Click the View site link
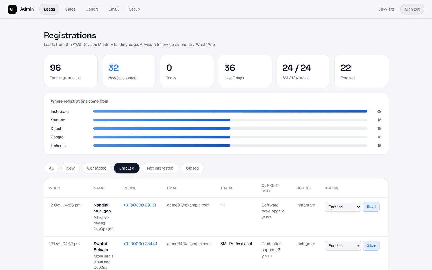 click(x=386, y=9)
